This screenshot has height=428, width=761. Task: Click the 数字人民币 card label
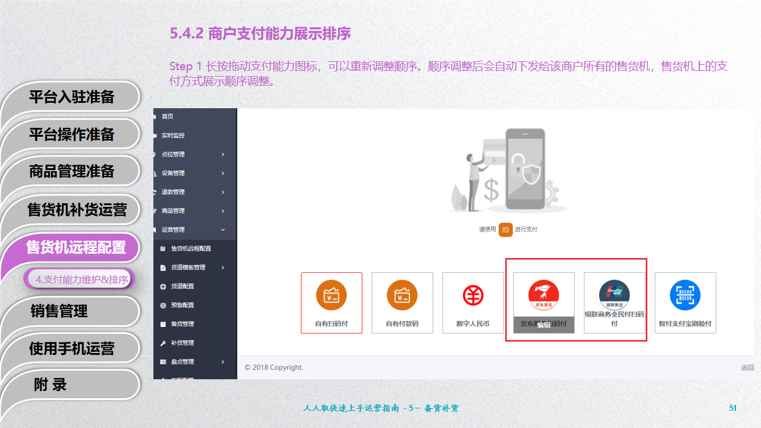pos(473,324)
